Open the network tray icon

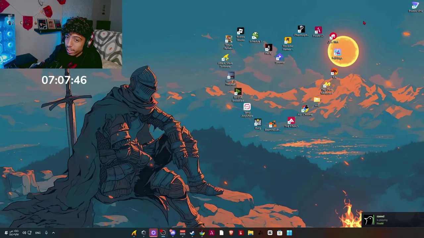pos(29,233)
